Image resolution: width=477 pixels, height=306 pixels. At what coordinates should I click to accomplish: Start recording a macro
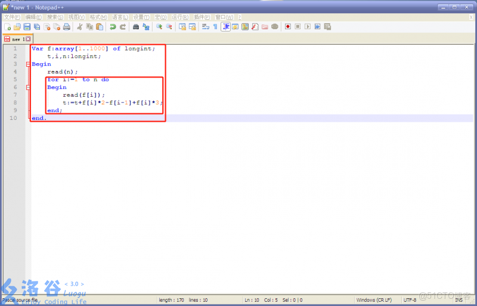click(288, 27)
